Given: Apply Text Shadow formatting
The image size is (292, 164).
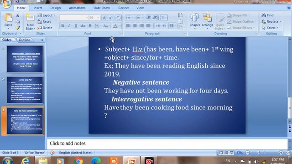Looking at the screenshot, I should click(x=90, y=26).
